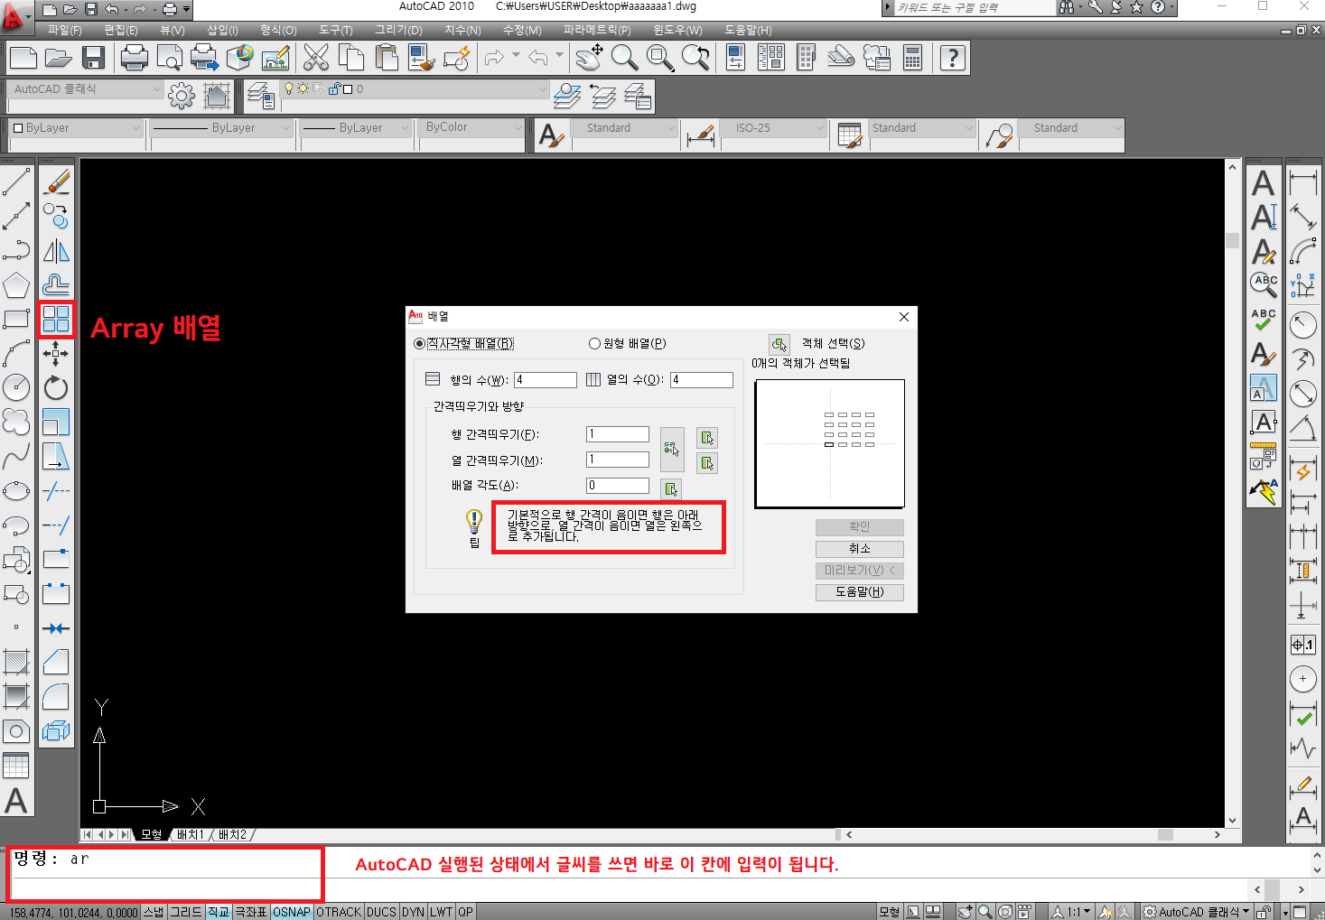Click the column count input field
Image resolution: width=1325 pixels, height=920 pixels.
coord(702,380)
